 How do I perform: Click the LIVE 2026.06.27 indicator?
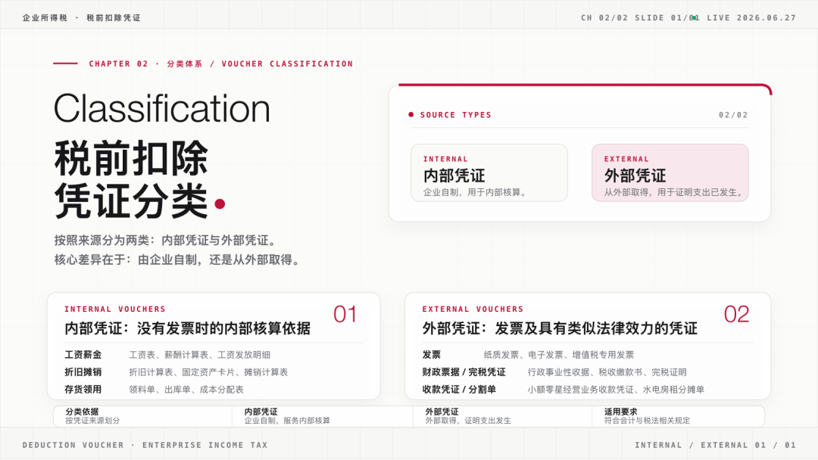(751, 17)
